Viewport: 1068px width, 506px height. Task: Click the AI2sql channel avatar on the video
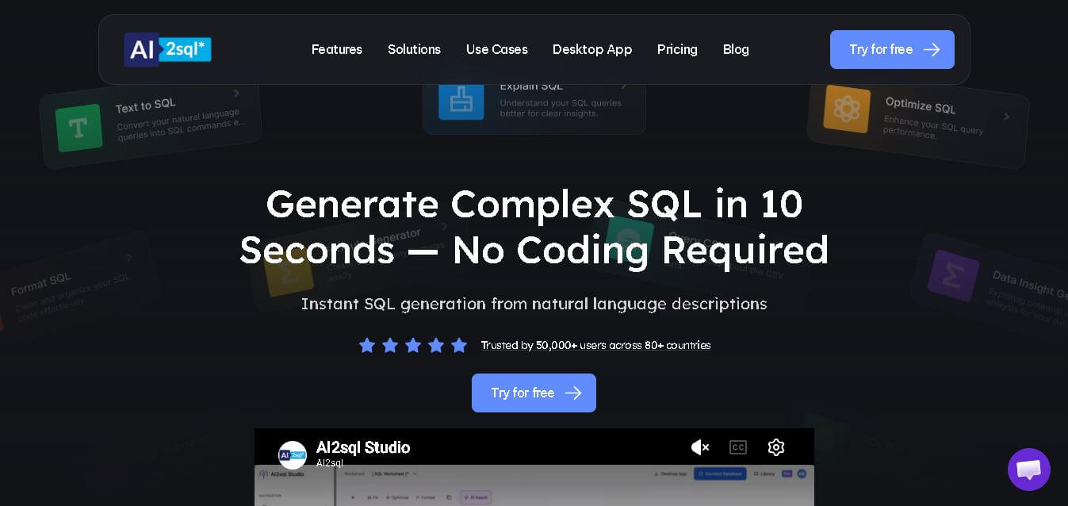tap(293, 455)
